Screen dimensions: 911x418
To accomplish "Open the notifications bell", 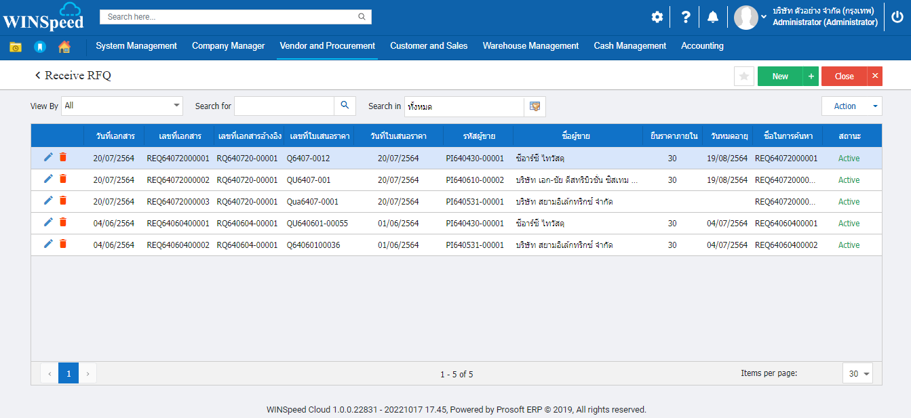I will 712,17.
